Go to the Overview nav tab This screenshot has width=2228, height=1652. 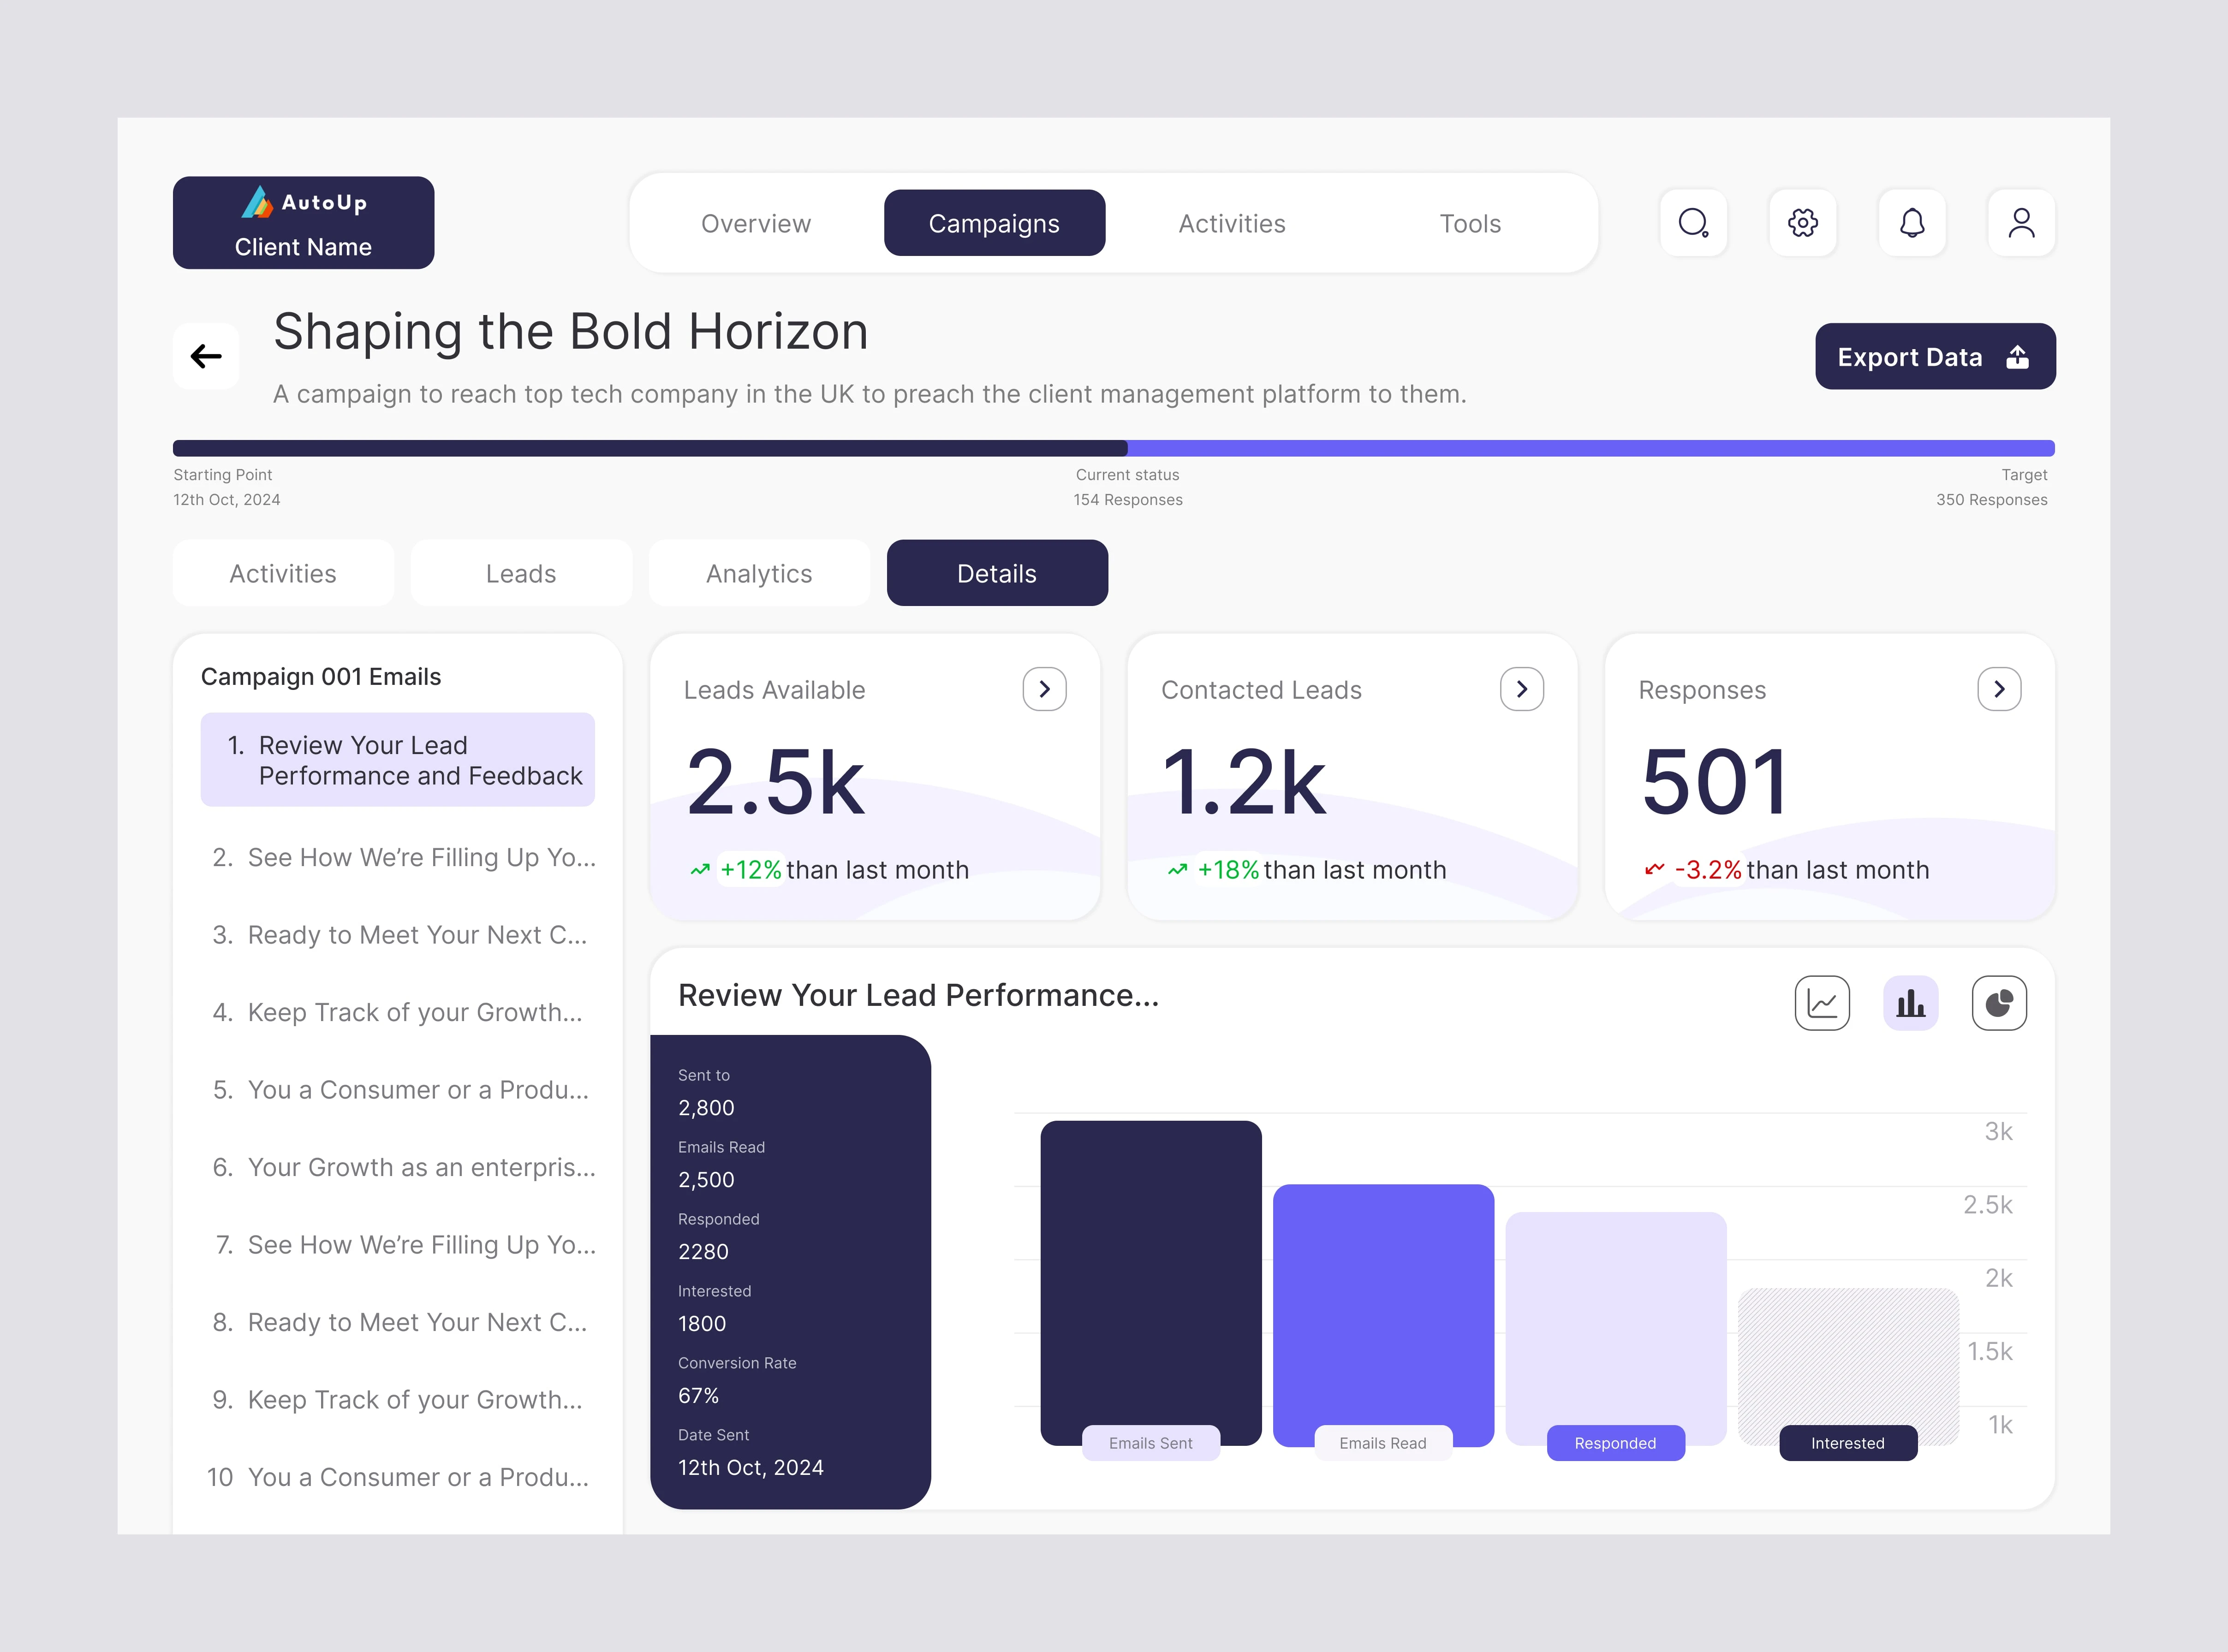point(756,223)
